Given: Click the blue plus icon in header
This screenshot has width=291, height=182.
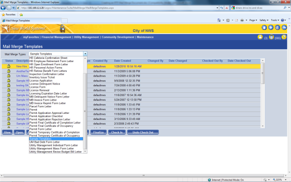Looking at the screenshot, I should (271, 28).
